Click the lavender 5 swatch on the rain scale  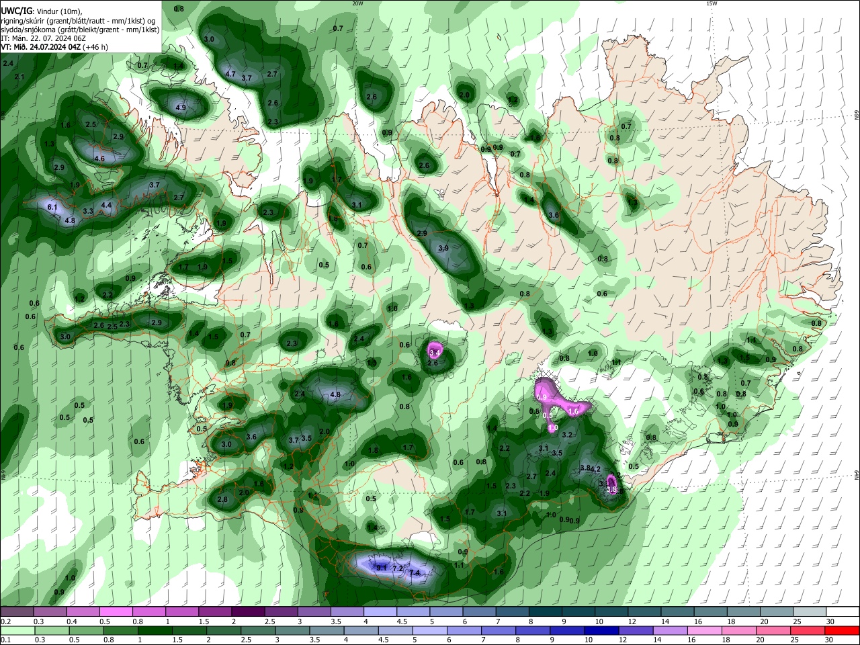click(x=429, y=631)
